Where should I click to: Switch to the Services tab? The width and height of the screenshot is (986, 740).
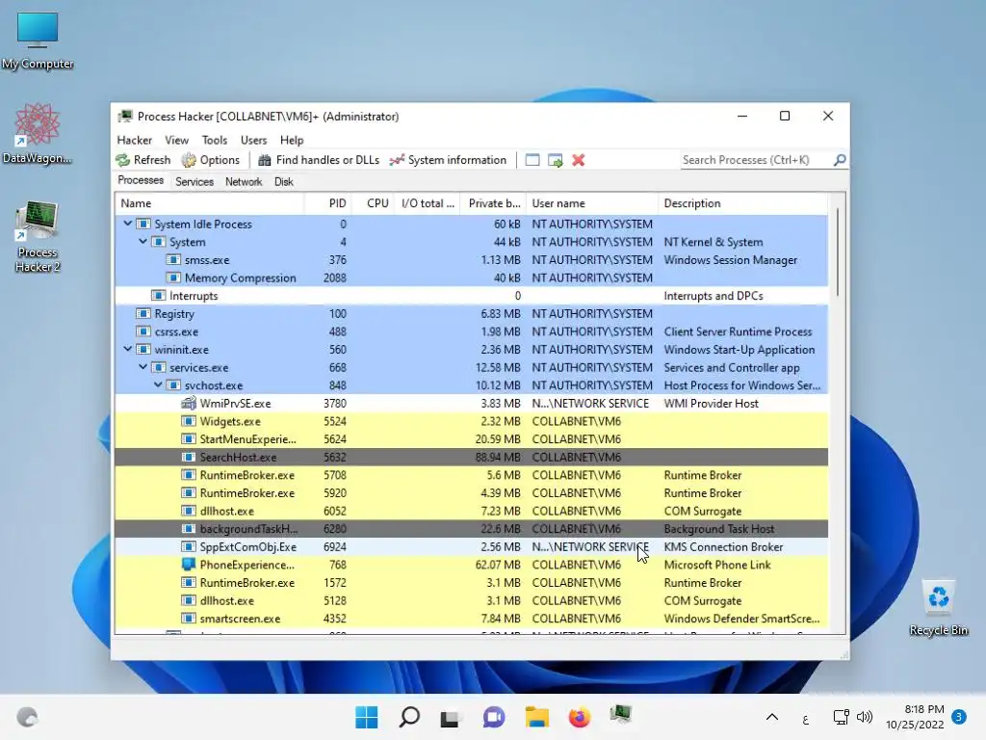tap(195, 181)
